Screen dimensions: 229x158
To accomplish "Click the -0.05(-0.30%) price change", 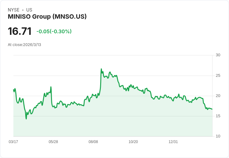I will tap(54, 31).
